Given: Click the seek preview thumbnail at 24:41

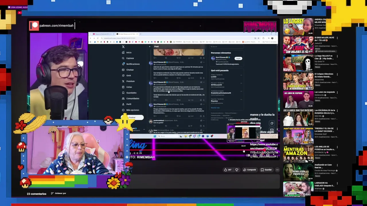Looking at the screenshot, I should 243,133.
